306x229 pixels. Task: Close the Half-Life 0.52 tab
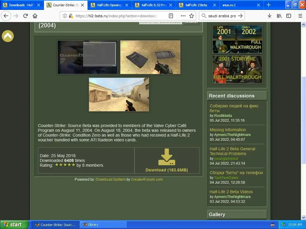171,5
